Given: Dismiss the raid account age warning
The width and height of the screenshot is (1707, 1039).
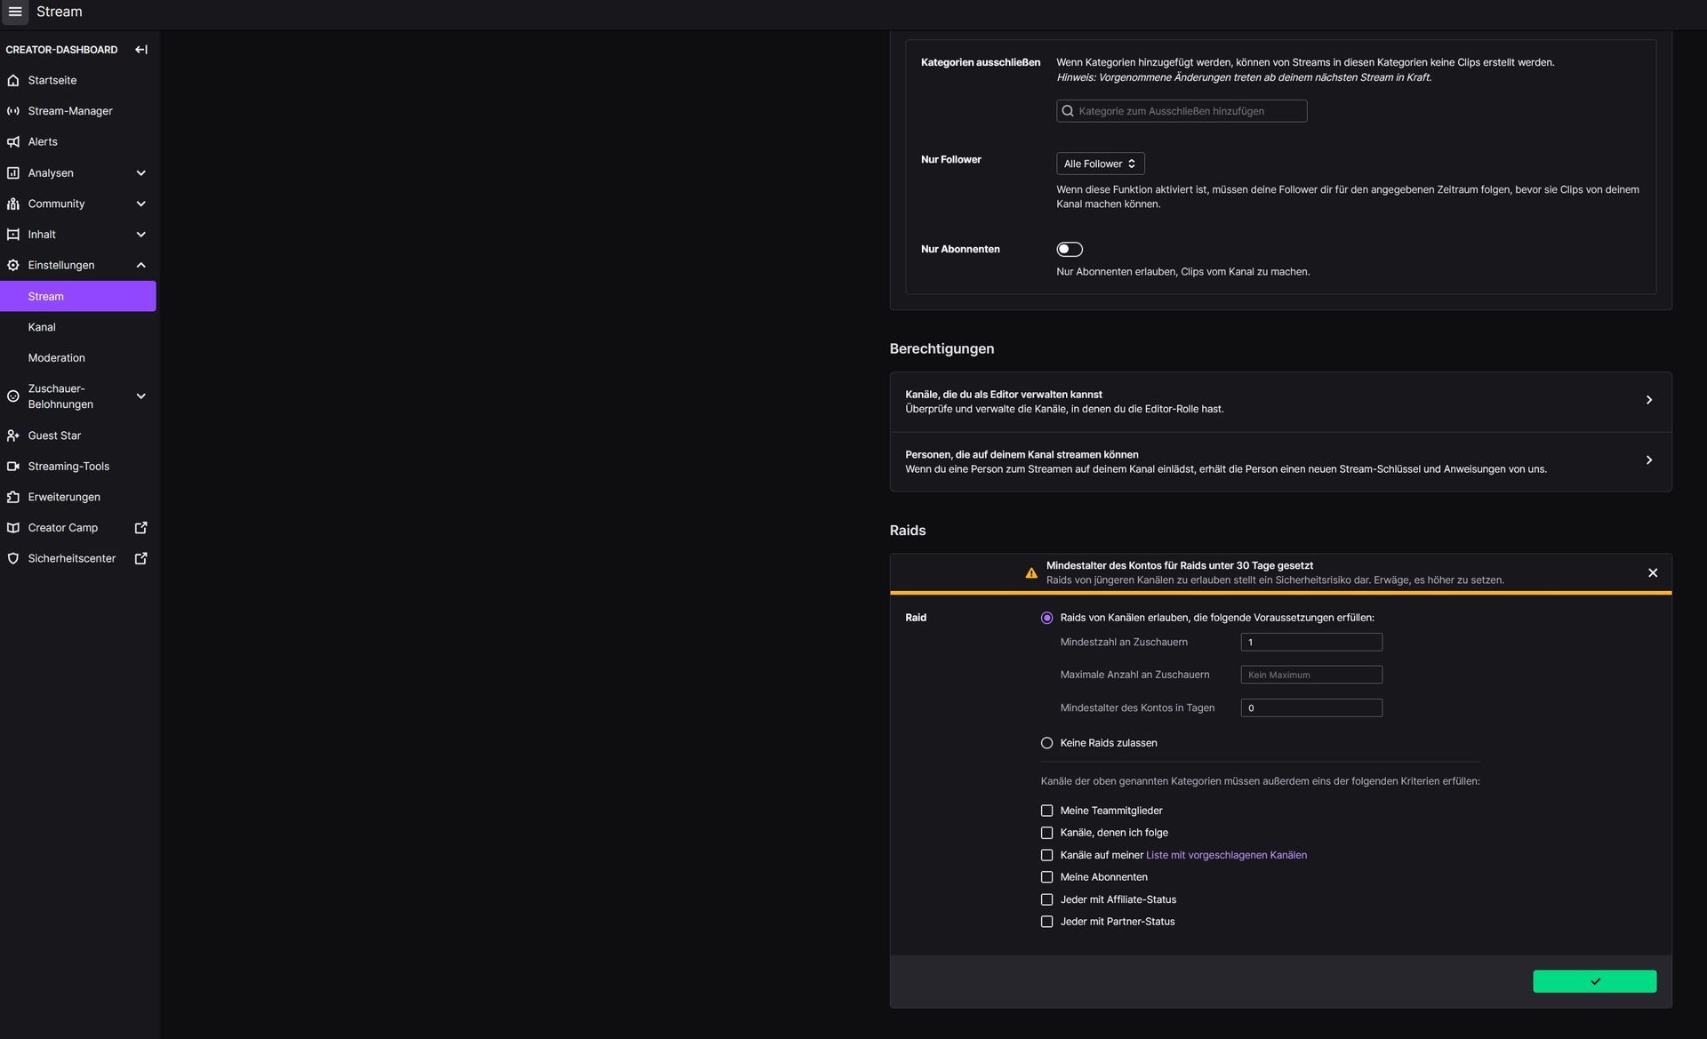Looking at the screenshot, I should (x=1653, y=573).
